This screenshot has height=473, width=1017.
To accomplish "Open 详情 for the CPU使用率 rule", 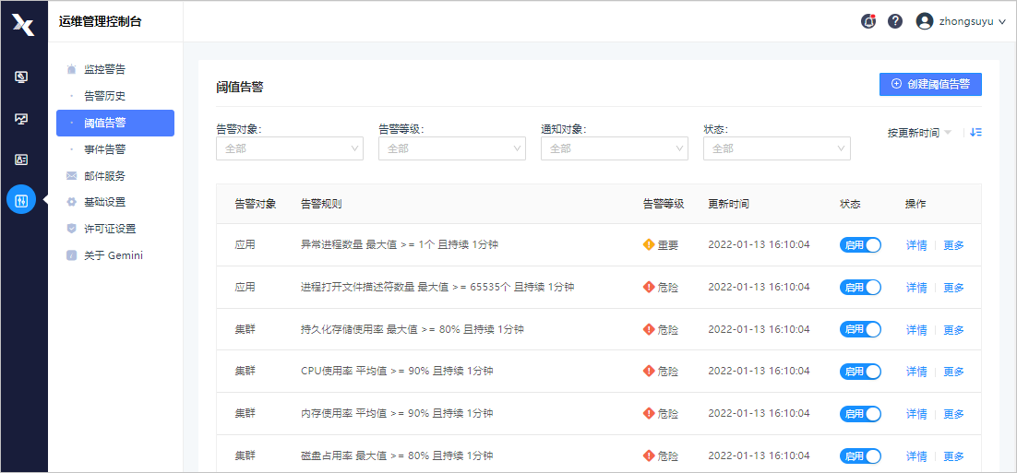I will click(916, 372).
